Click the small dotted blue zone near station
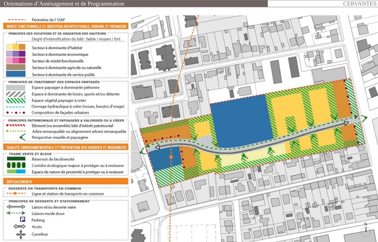 164,159
